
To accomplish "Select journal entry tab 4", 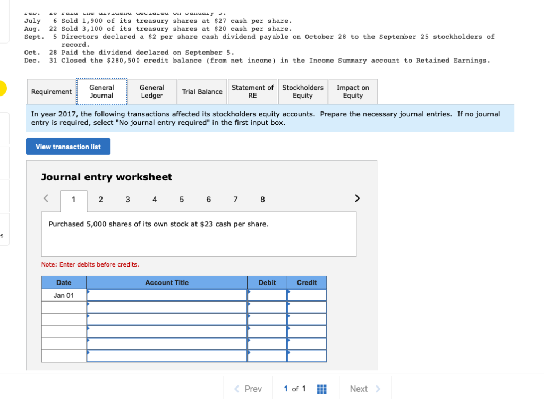I will pos(155,200).
